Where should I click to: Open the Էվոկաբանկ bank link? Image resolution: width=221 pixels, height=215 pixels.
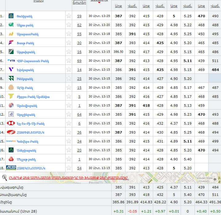coord(25,70)
